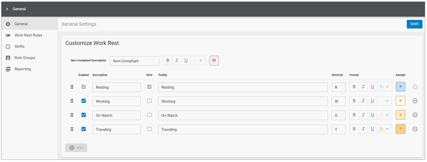427x162 pixels.
Task: Go to the Shifts sidebar section
Action: click(x=19, y=47)
